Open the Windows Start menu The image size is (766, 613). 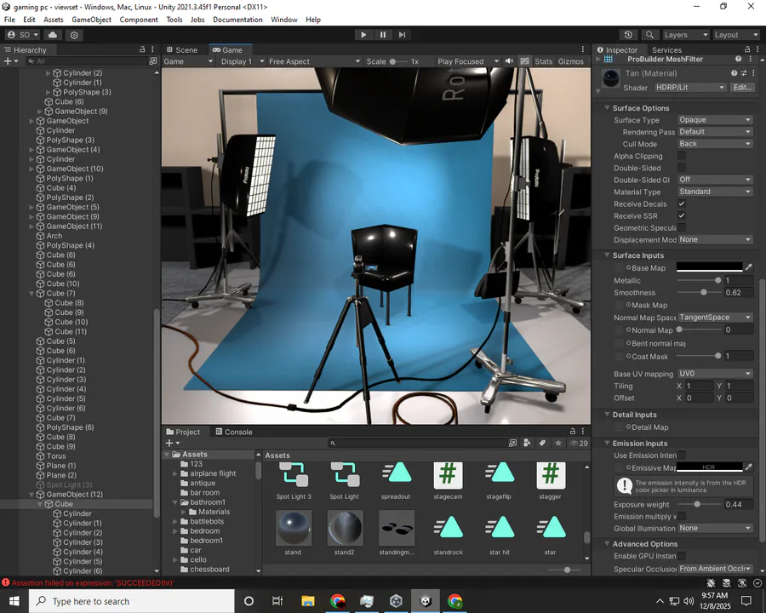pyautogui.click(x=14, y=601)
